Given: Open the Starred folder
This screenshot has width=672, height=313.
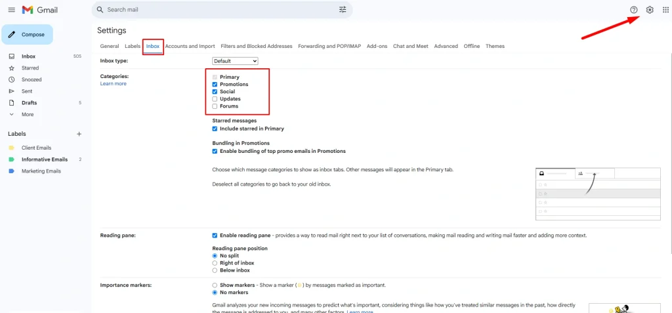Looking at the screenshot, I should coord(30,68).
